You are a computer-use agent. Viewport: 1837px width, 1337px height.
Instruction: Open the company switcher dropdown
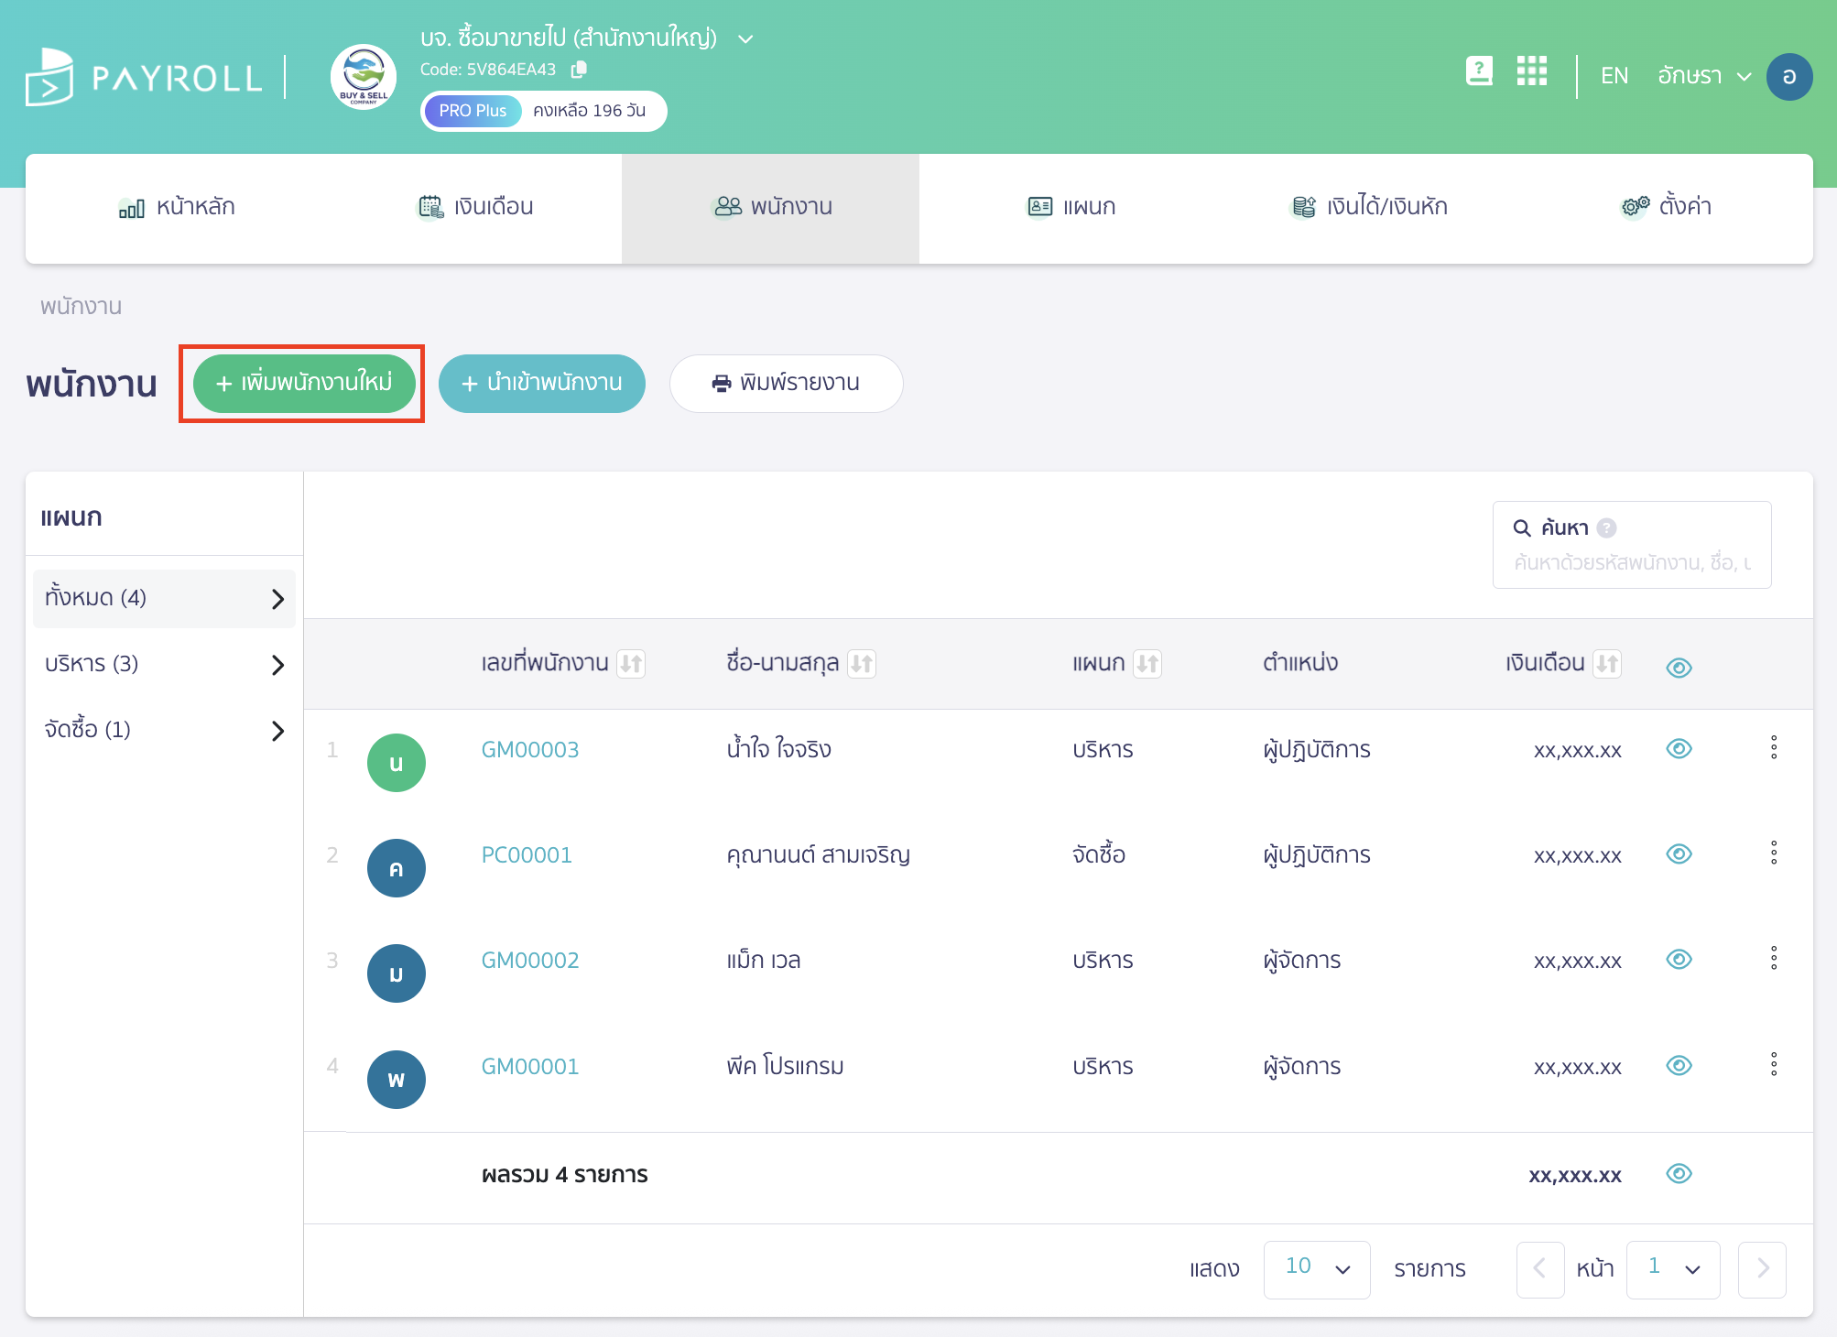click(744, 38)
